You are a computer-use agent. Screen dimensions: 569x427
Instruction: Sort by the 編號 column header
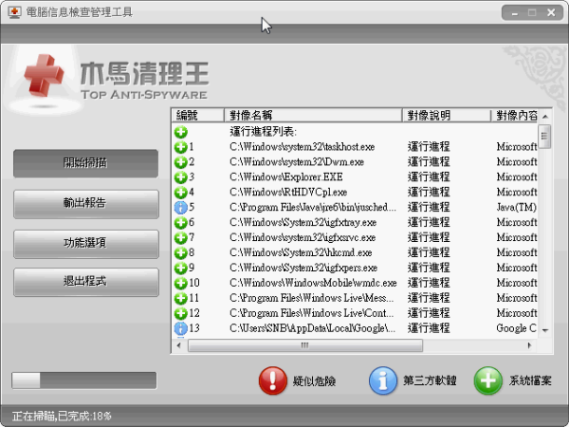click(198, 116)
